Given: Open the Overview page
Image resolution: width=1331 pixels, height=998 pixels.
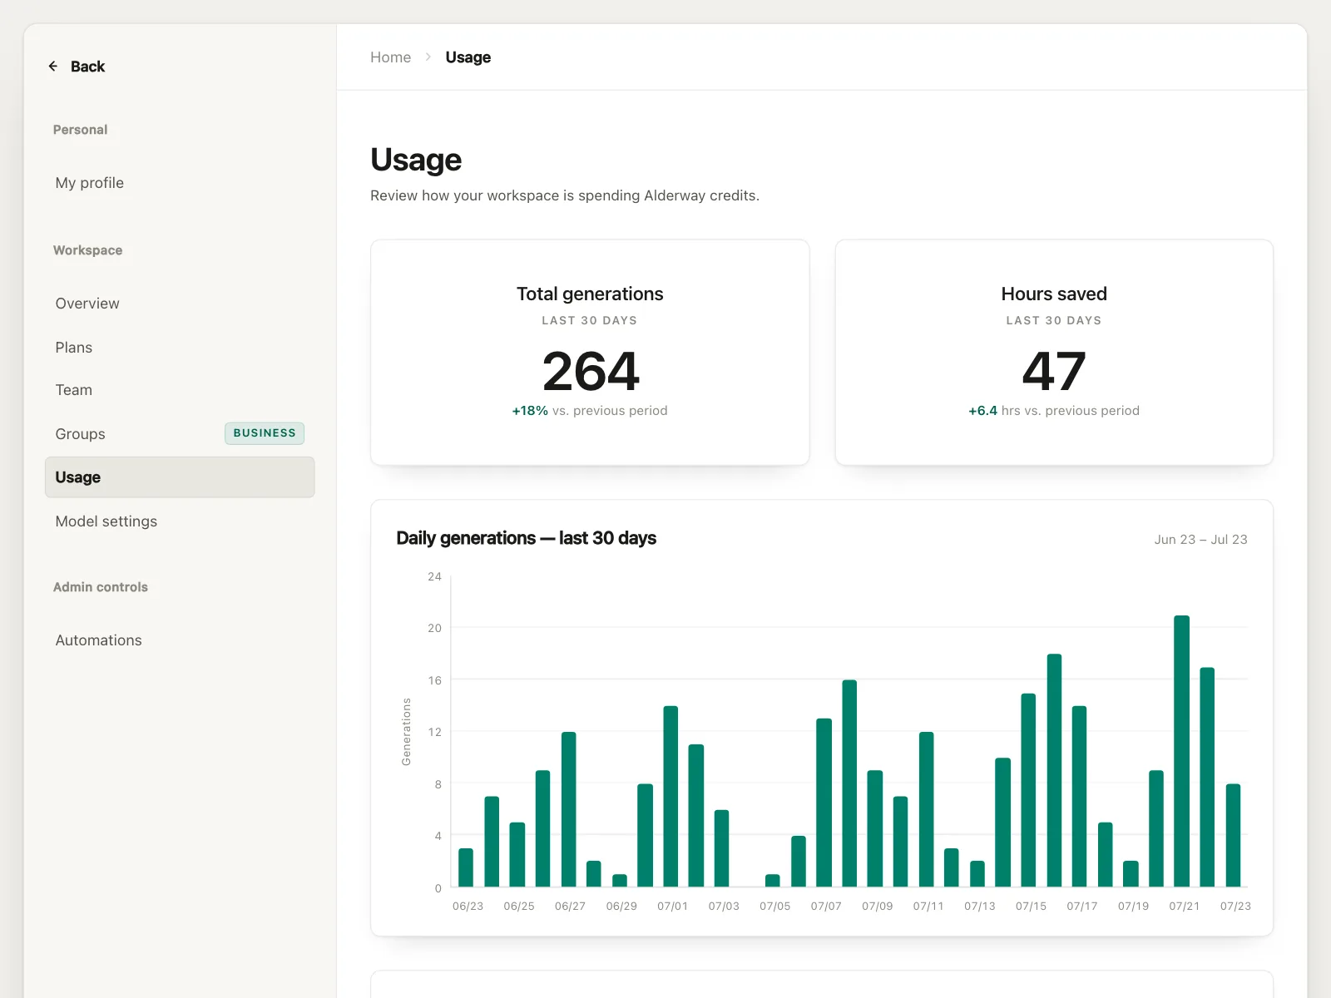Looking at the screenshot, I should coord(180,304).
